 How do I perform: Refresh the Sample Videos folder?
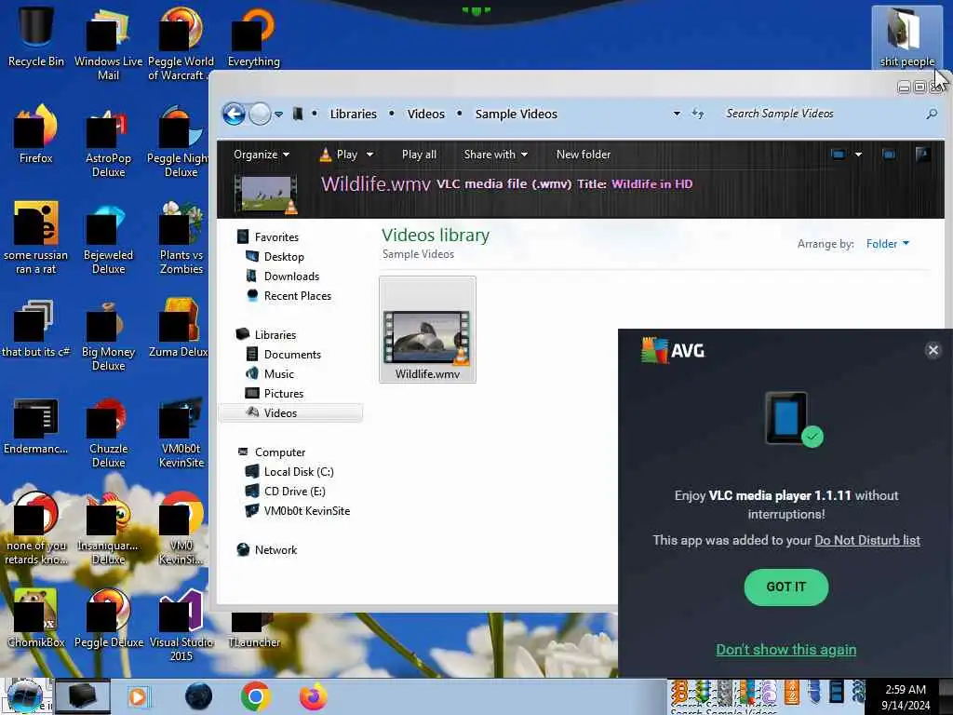(698, 114)
